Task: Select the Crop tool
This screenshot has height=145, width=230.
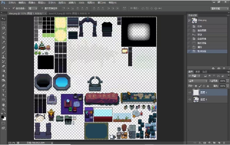Action: click(x=3, y=38)
